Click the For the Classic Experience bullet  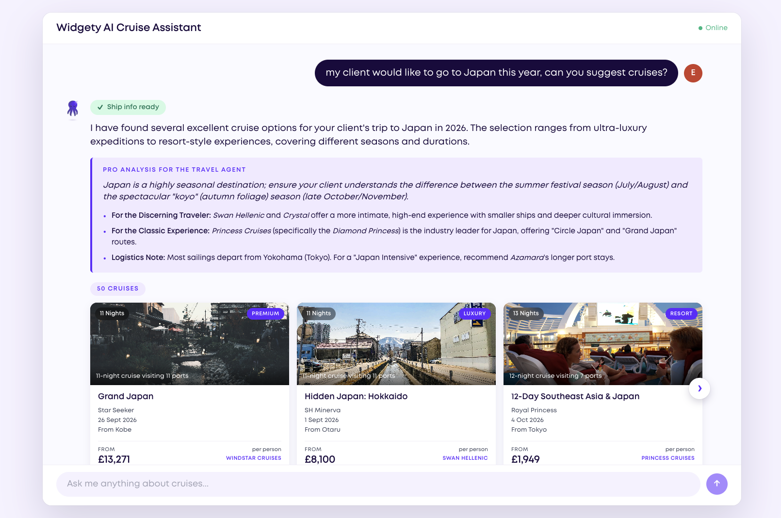394,236
